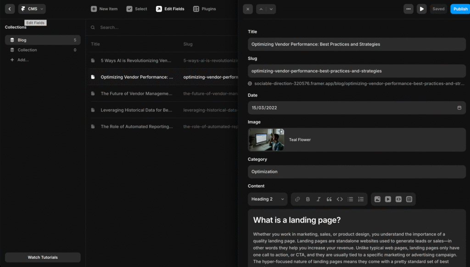Open the Heading 2 style dropdown
The image size is (470, 267).
(268, 199)
